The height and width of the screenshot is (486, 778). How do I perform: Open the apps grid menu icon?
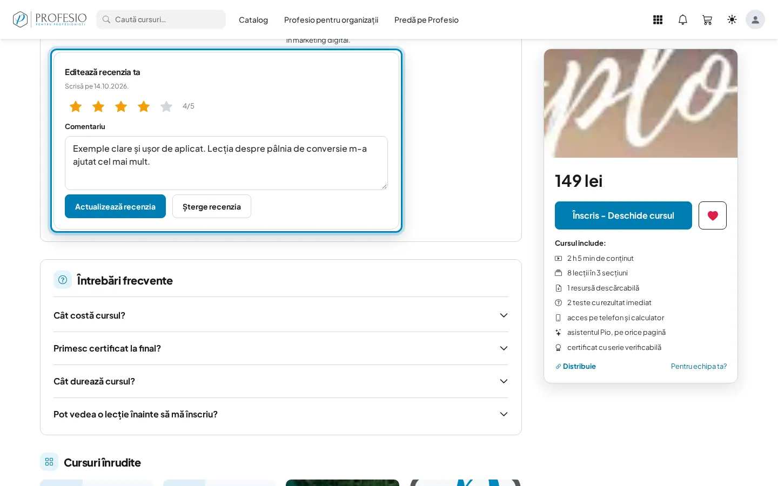(x=658, y=20)
